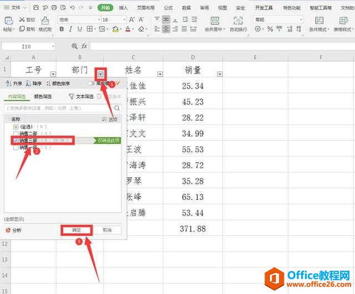Toggle the advanced mode (高级模式) switch
Image resolution: width=355 pixels, height=294 pixels.
click(91, 84)
